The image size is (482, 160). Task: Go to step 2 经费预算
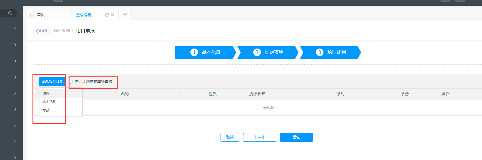click(x=268, y=52)
